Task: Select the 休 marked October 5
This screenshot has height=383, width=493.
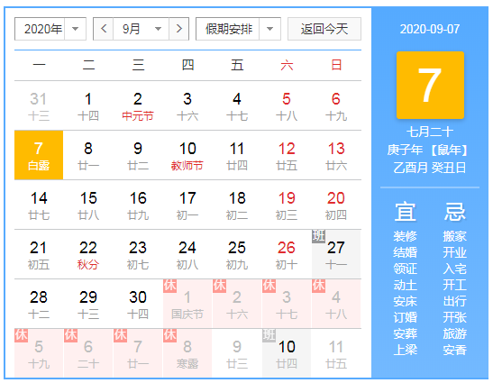Action: (x=39, y=353)
